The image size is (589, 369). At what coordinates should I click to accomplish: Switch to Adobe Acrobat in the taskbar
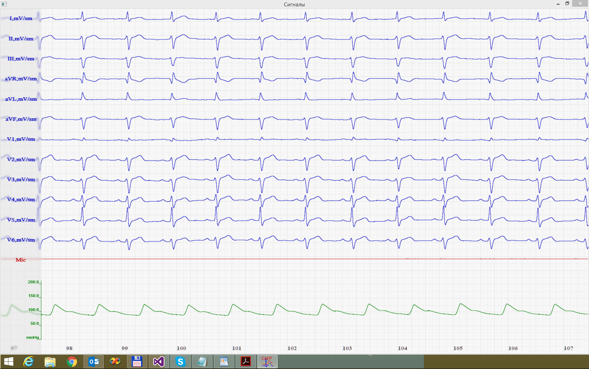(x=245, y=362)
